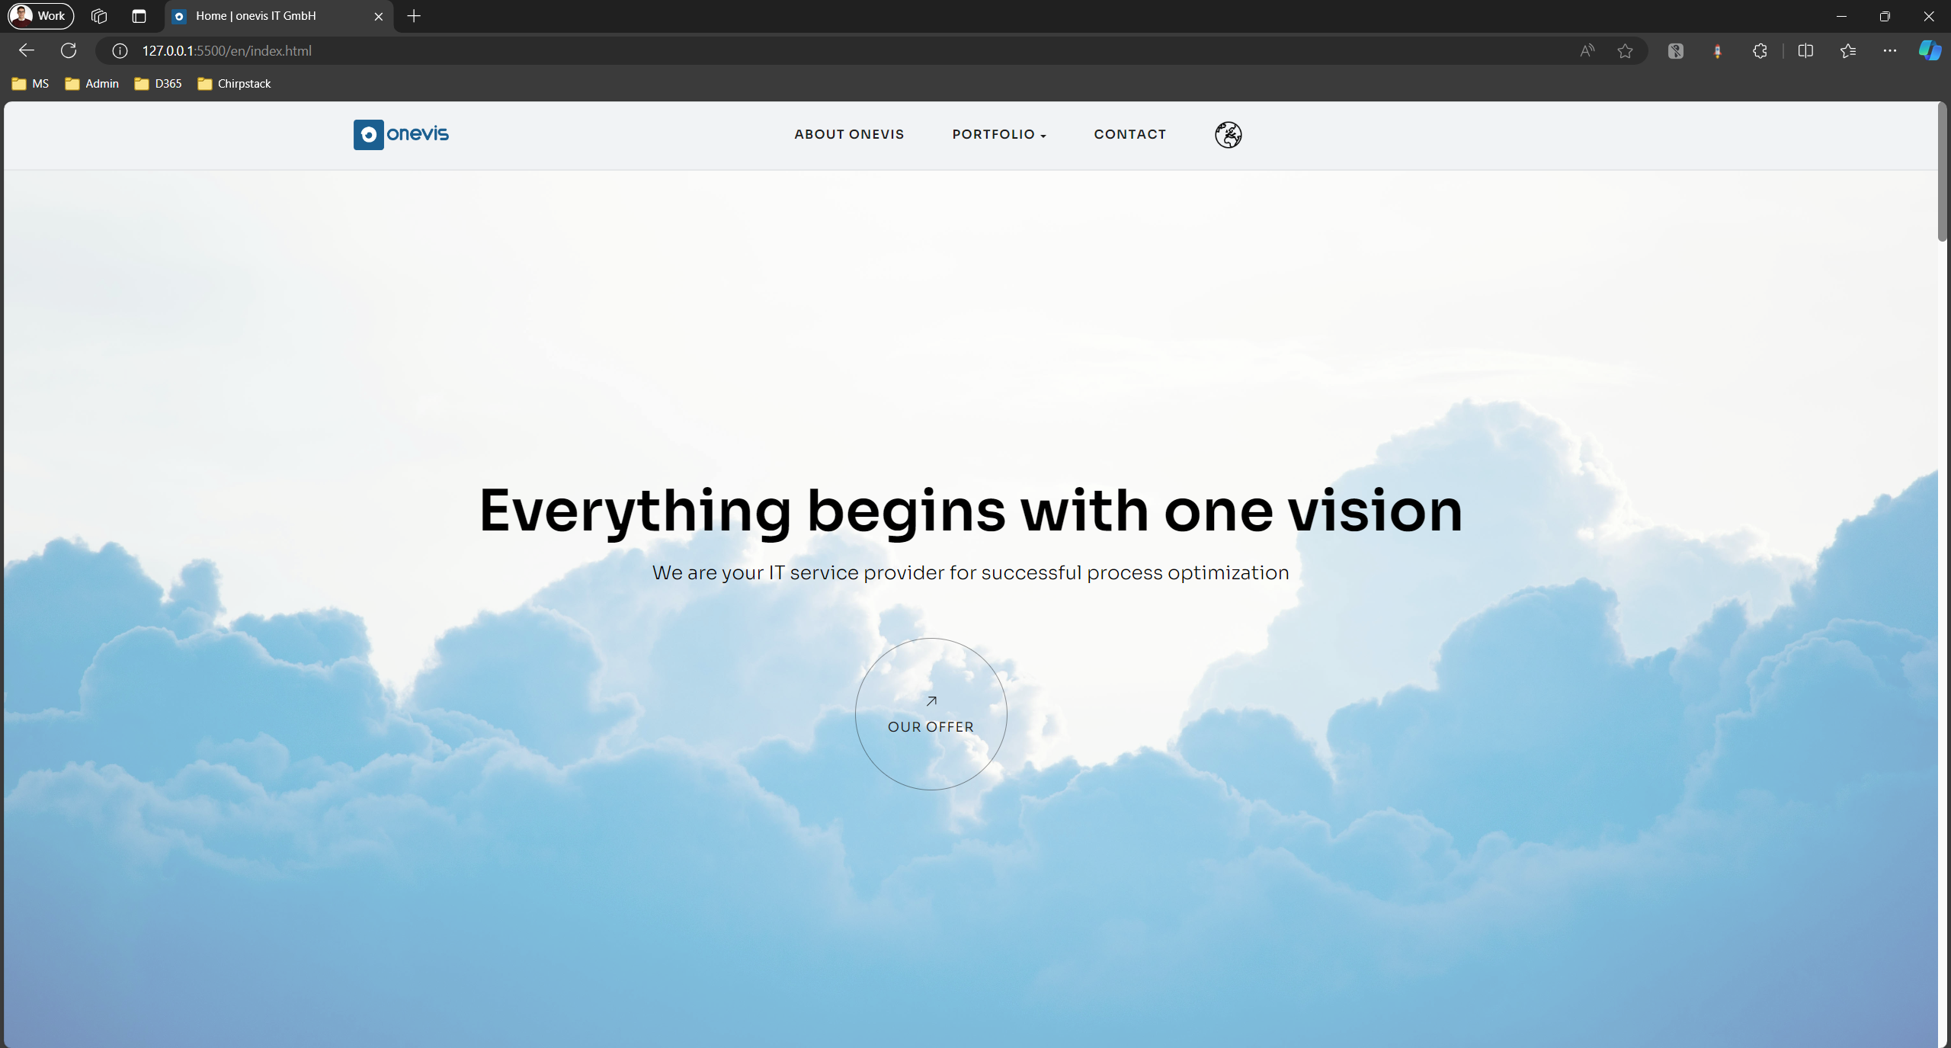Click the address bar URL field
The image size is (1951, 1048).
[838, 51]
